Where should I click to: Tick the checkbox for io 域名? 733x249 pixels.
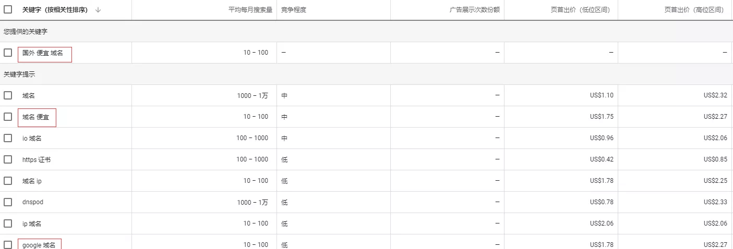8,138
